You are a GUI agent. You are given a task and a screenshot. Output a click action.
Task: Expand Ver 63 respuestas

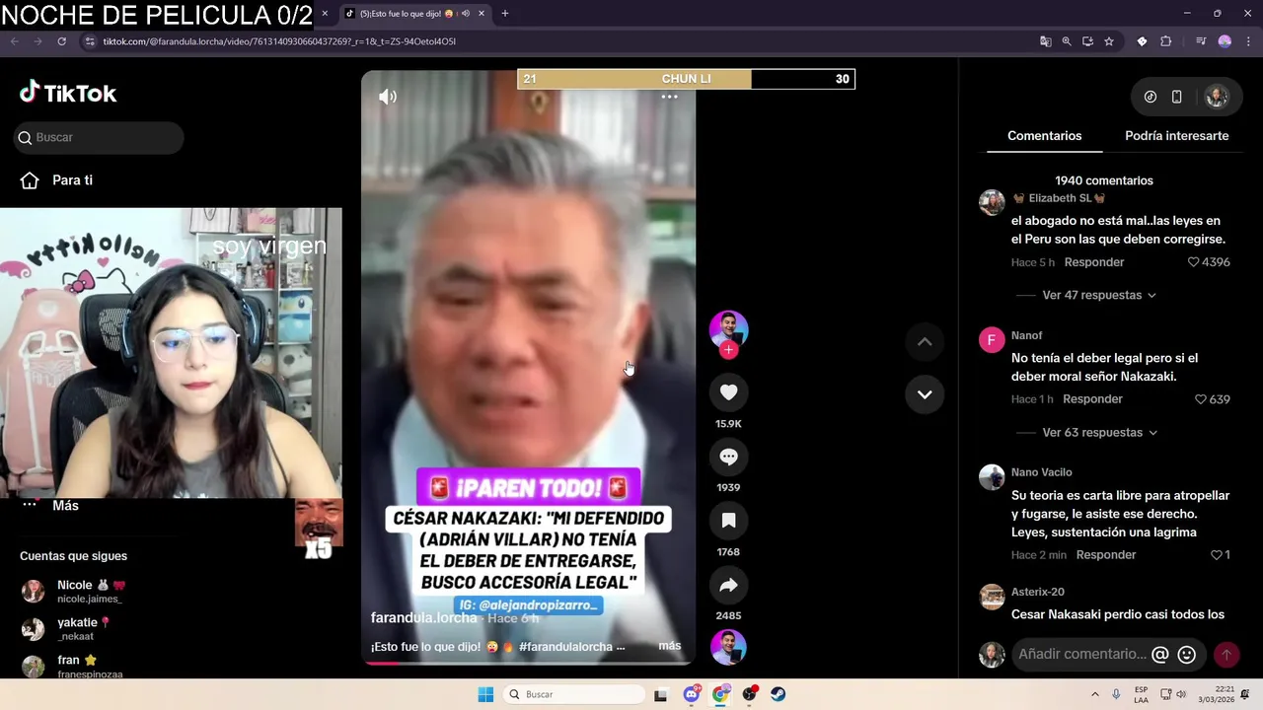1099,432
